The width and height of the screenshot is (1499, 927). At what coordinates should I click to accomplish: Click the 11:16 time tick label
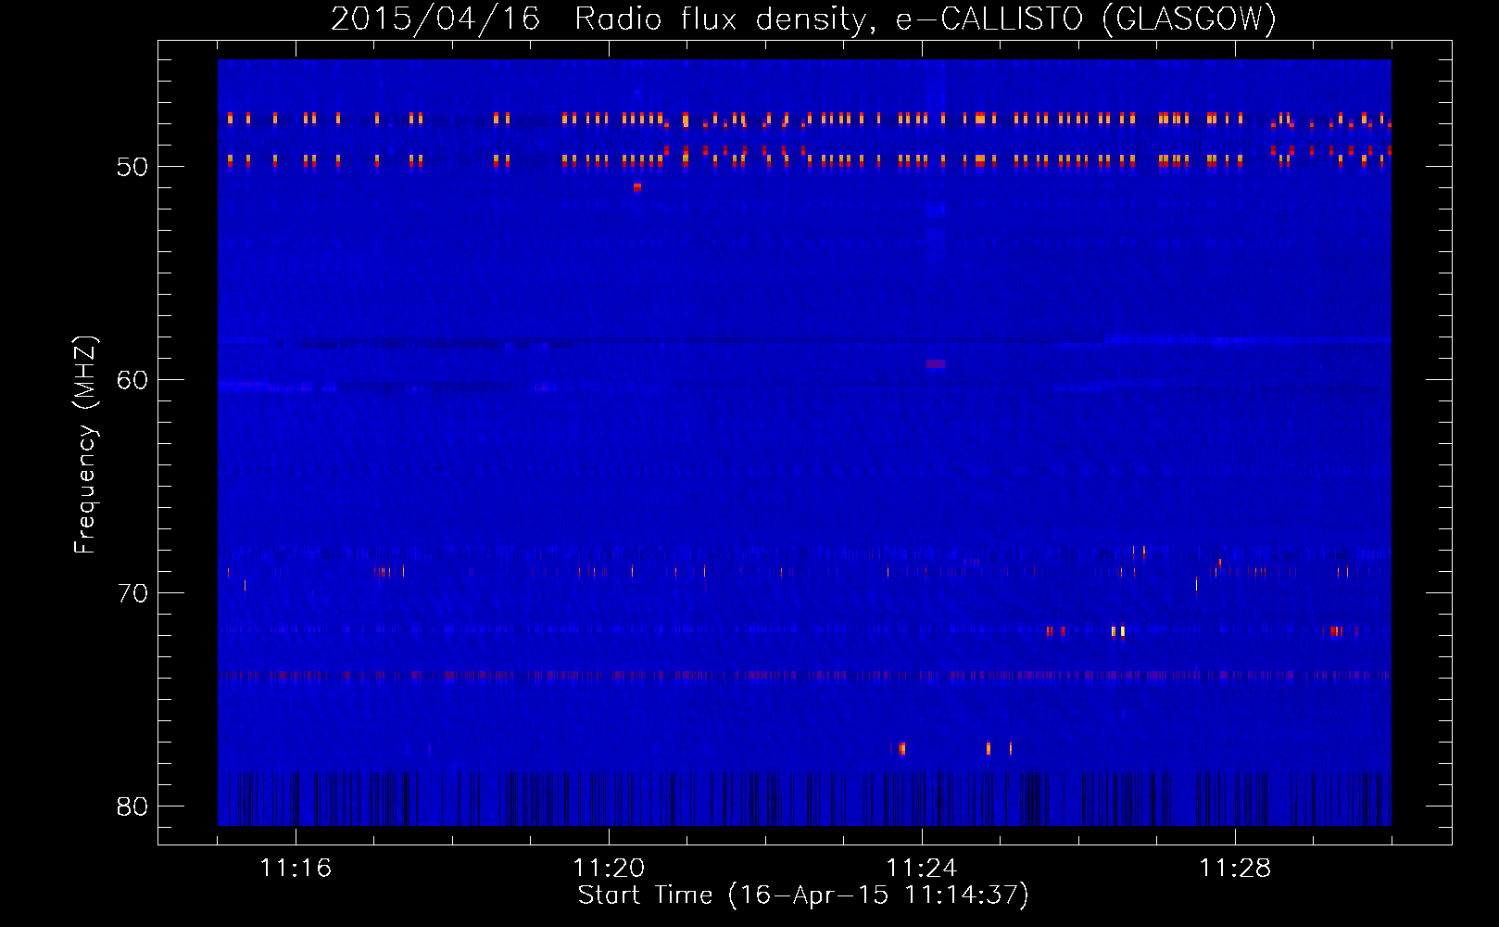tap(296, 869)
